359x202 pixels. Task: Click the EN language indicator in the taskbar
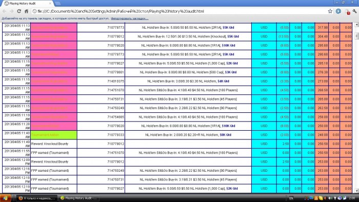[x=291, y=198]
